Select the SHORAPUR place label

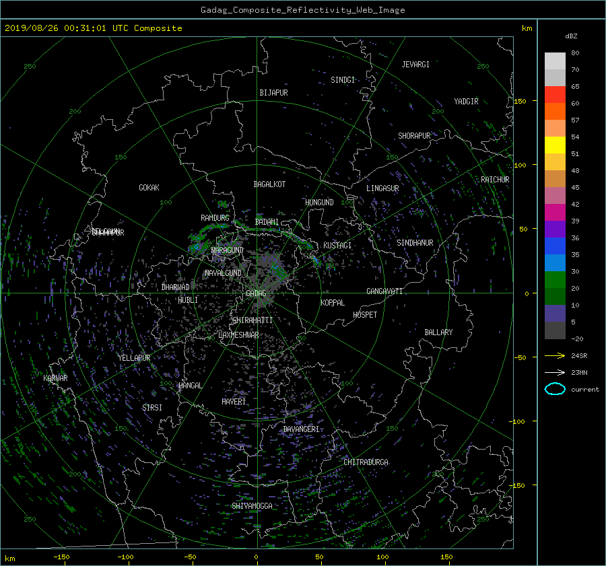click(414, 136)
